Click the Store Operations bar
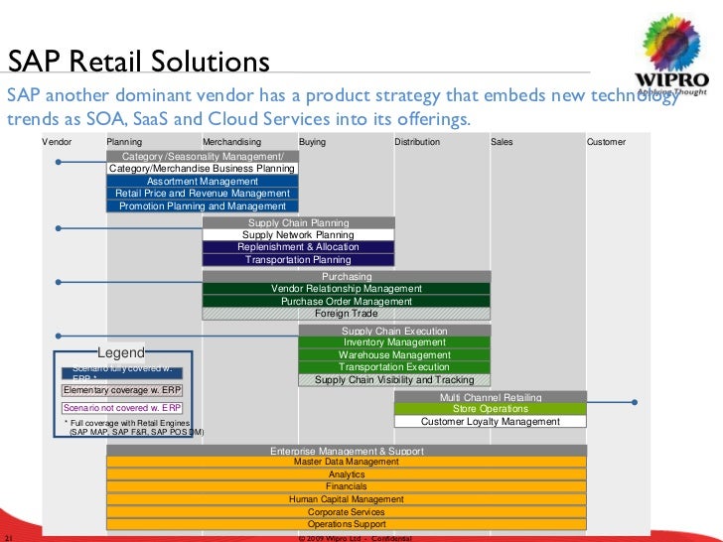 click(x=491, y=409)
